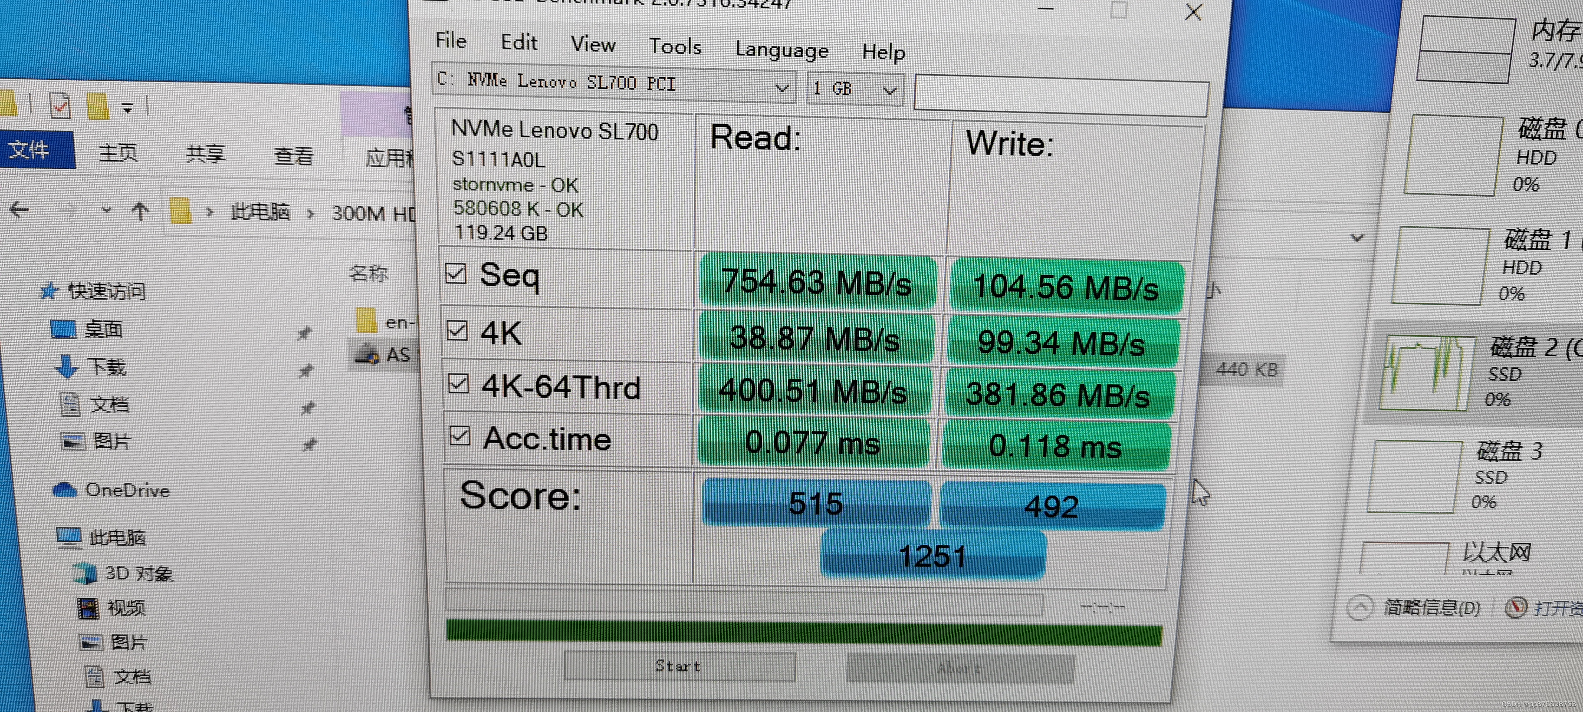
Task: Select 快速访问 in the navigation pane
Action: (x=107, y=290)
